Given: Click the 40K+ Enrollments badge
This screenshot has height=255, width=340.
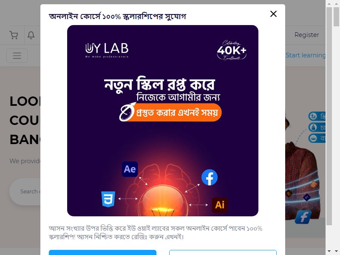Looking at the screenshot, I should (x=232, y=50).
